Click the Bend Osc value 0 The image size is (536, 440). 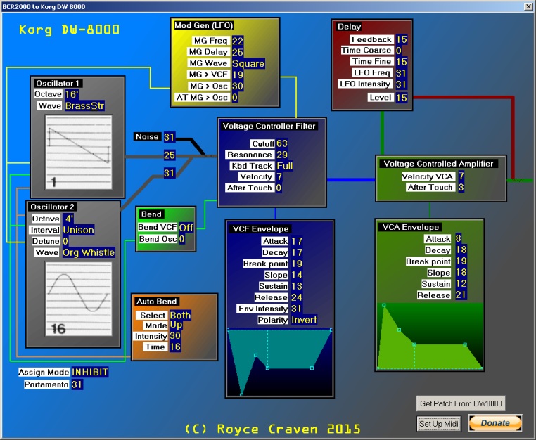tap(182, 239)
